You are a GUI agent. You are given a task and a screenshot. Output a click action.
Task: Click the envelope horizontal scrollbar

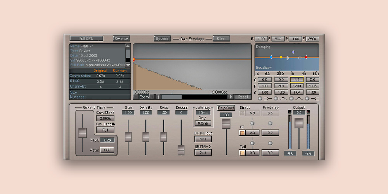(x=194, y=97)
